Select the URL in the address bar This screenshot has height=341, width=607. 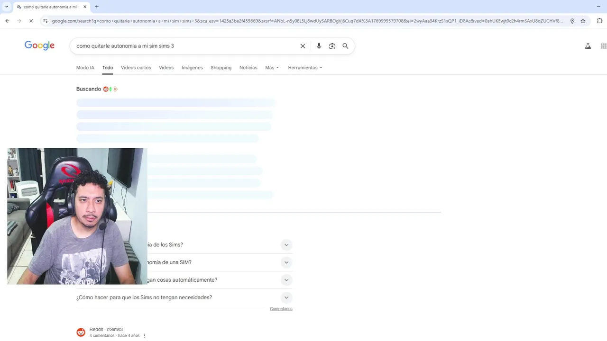[307, 21]
